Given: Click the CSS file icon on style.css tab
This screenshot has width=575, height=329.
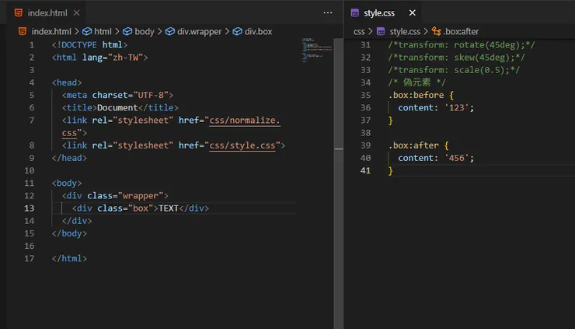Looking at the screenshot, I should point(354,13).
